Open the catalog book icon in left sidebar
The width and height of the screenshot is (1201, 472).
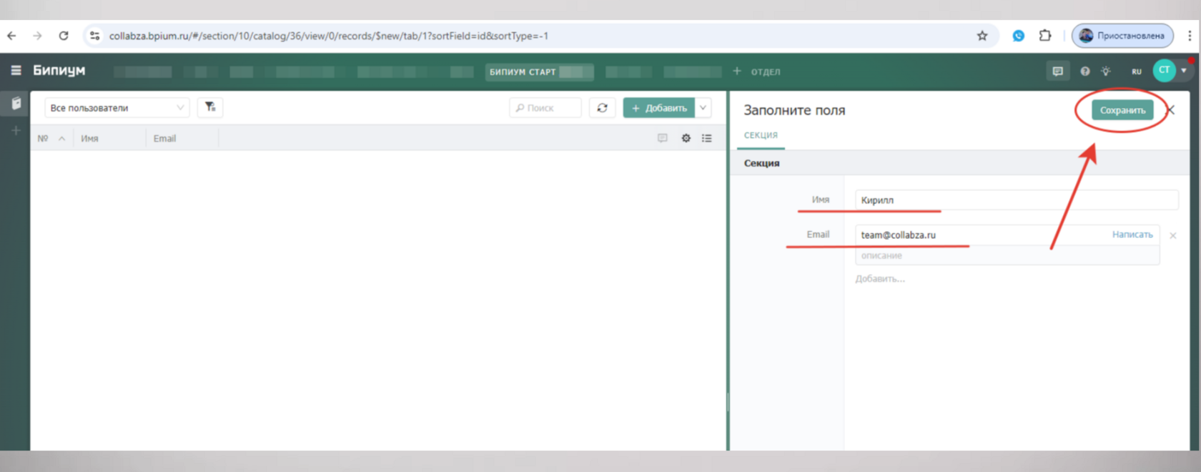pyautogui.click(x=16, y=104)
